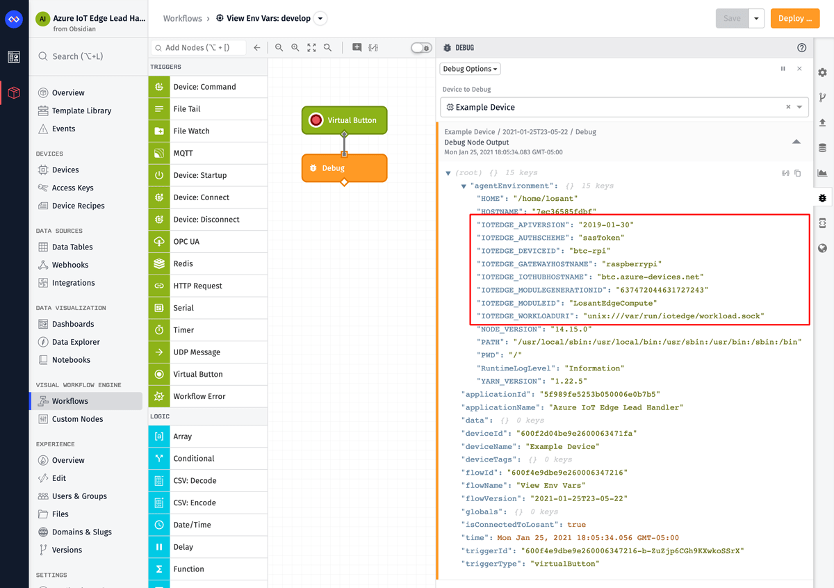Screen dimensions: 834x588
Task: Open the workflow version dropdown
Action: tap(320, 19)
